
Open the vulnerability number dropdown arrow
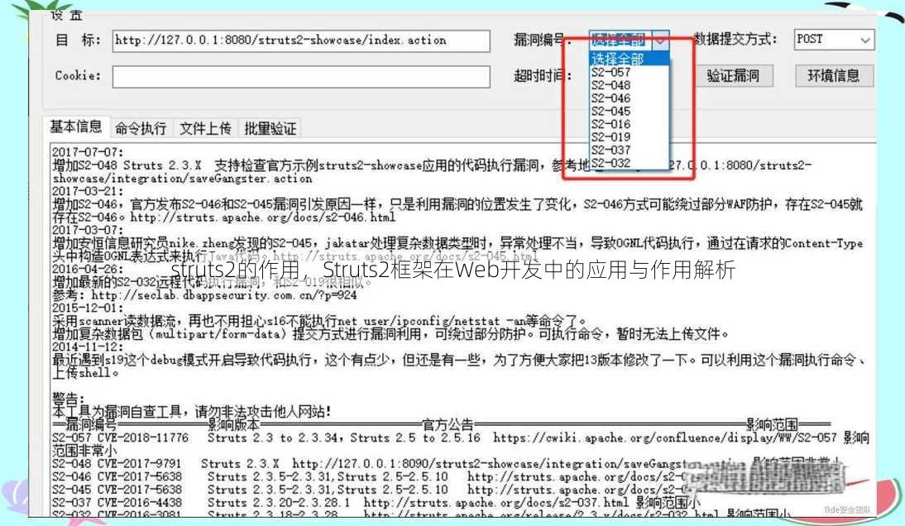coord(661,41)
